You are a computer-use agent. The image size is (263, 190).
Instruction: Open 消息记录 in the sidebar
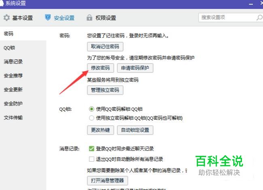point(23,62)
